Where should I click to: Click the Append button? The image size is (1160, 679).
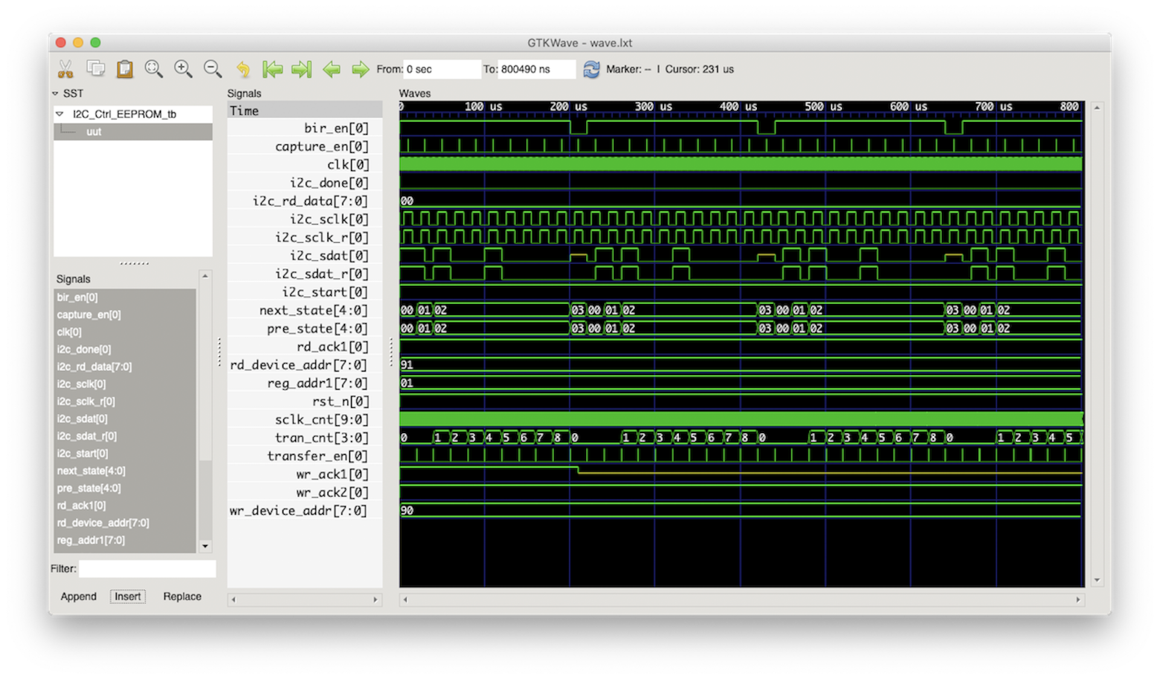[79, 596]
